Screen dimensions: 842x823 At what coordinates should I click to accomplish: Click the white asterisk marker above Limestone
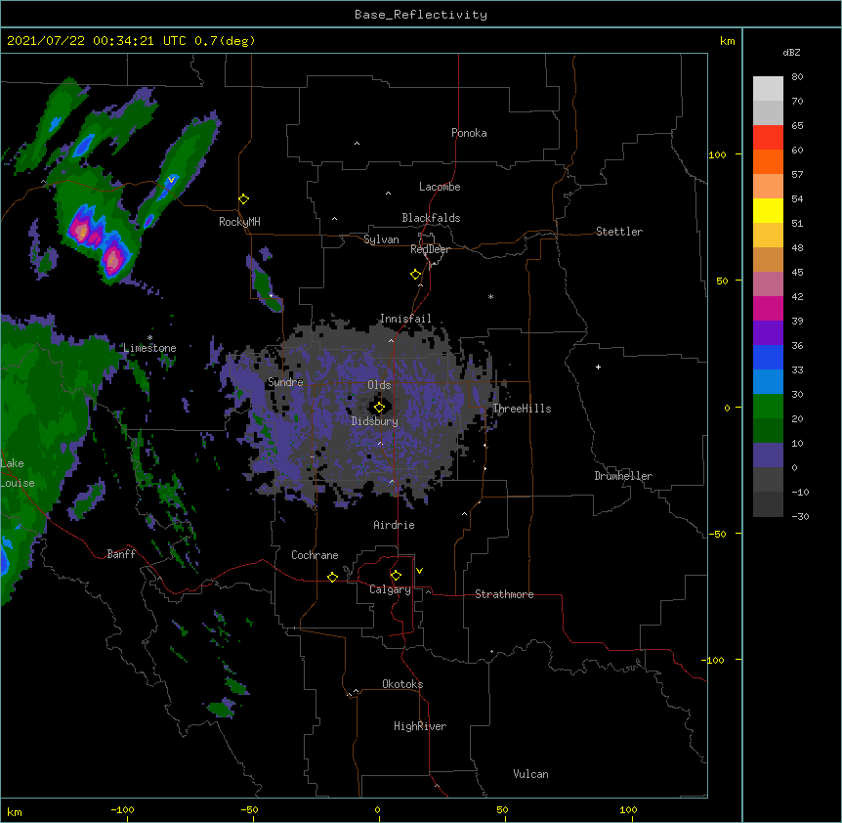click(149, 338)
